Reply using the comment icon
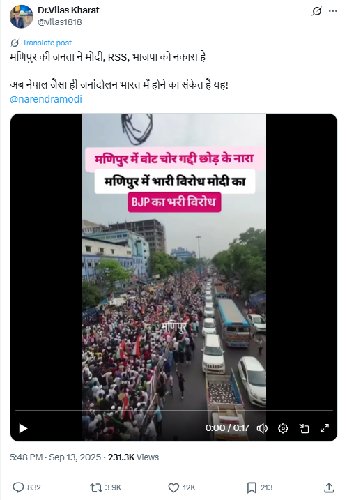 pos(18,487)
